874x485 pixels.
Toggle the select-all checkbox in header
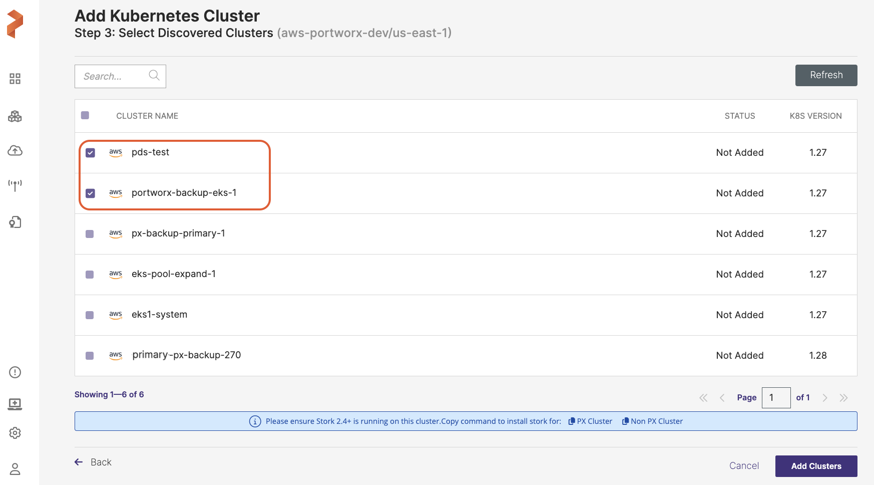pos(85,115)
